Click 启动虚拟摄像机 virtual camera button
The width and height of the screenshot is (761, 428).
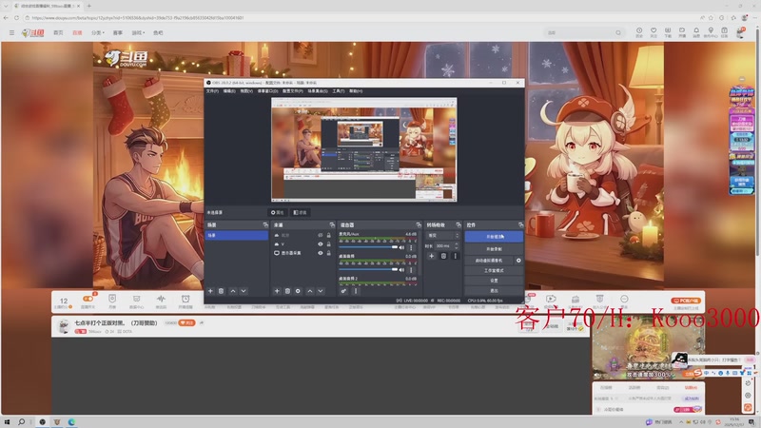(489, 261)
